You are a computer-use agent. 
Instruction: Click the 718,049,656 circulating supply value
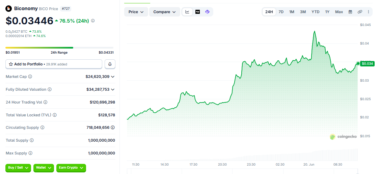tap(98, 127)
